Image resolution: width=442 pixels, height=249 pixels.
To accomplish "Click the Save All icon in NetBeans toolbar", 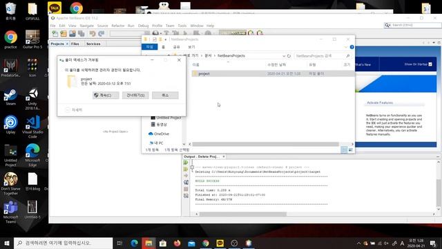I will pyautogui.click(x=81, y=34).
